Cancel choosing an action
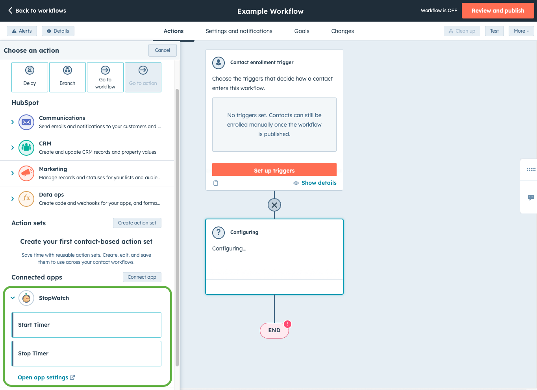 coord(163,50)
